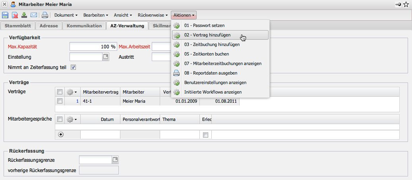Switch to the Stammblatt tab
Screen dimensions: 412x180
coord(17,26)
